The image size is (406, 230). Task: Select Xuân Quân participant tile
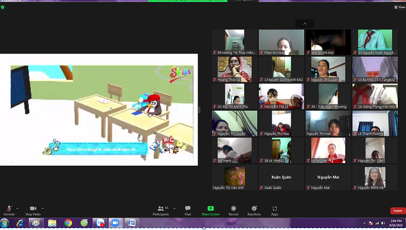(x=281, y=178)
